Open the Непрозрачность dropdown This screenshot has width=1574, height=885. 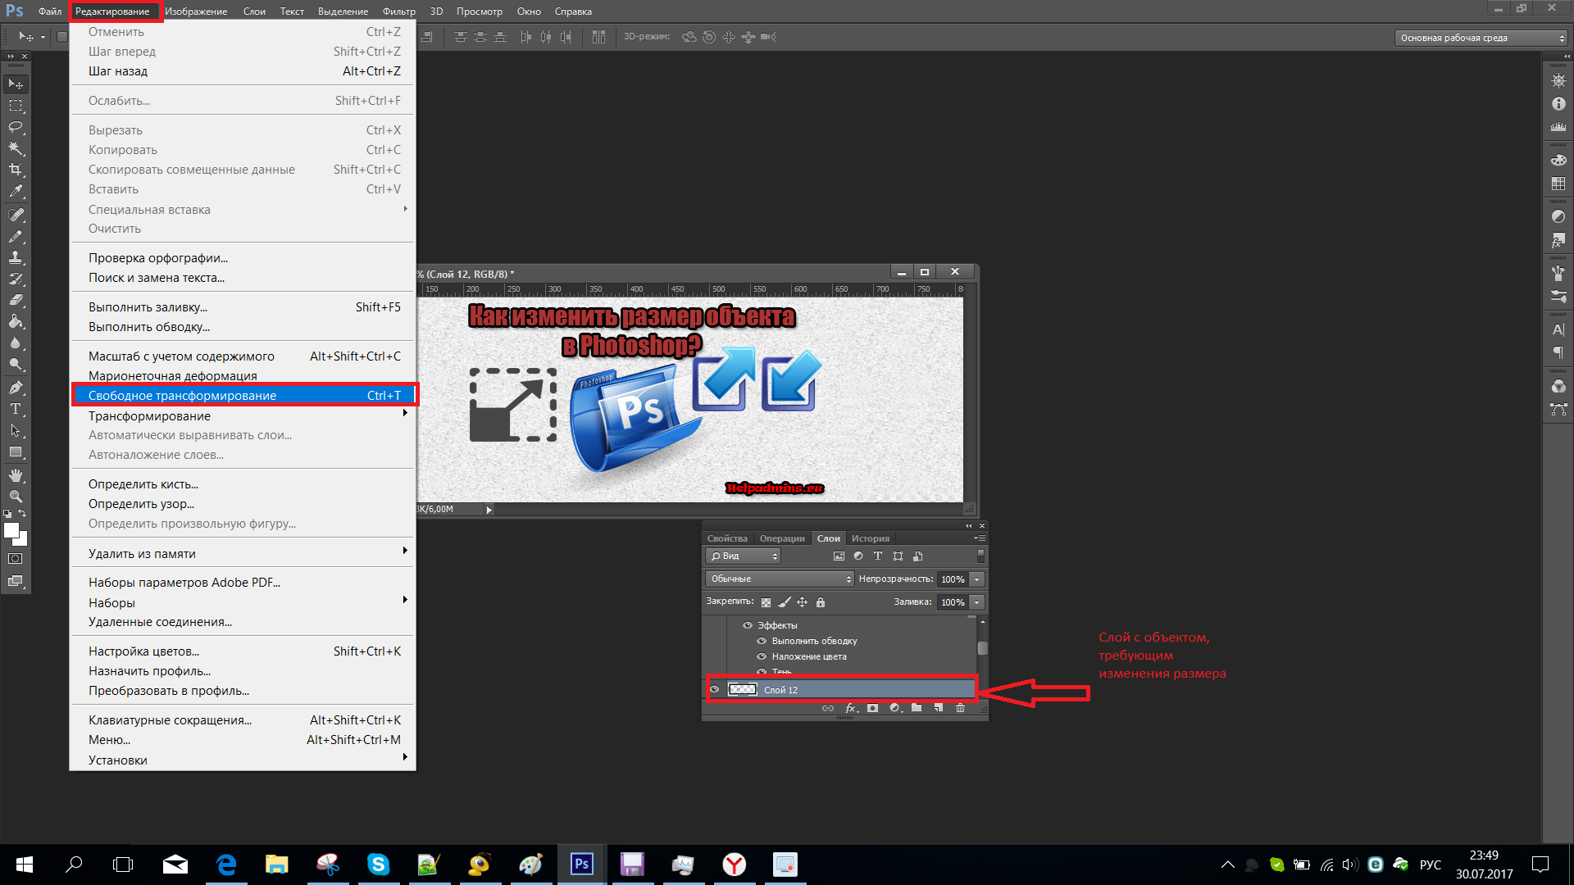[x=976, y=579]
